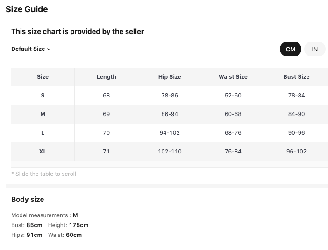Click the M length value 69
Viewport: 328px width, 250px height.
(106, 114)
